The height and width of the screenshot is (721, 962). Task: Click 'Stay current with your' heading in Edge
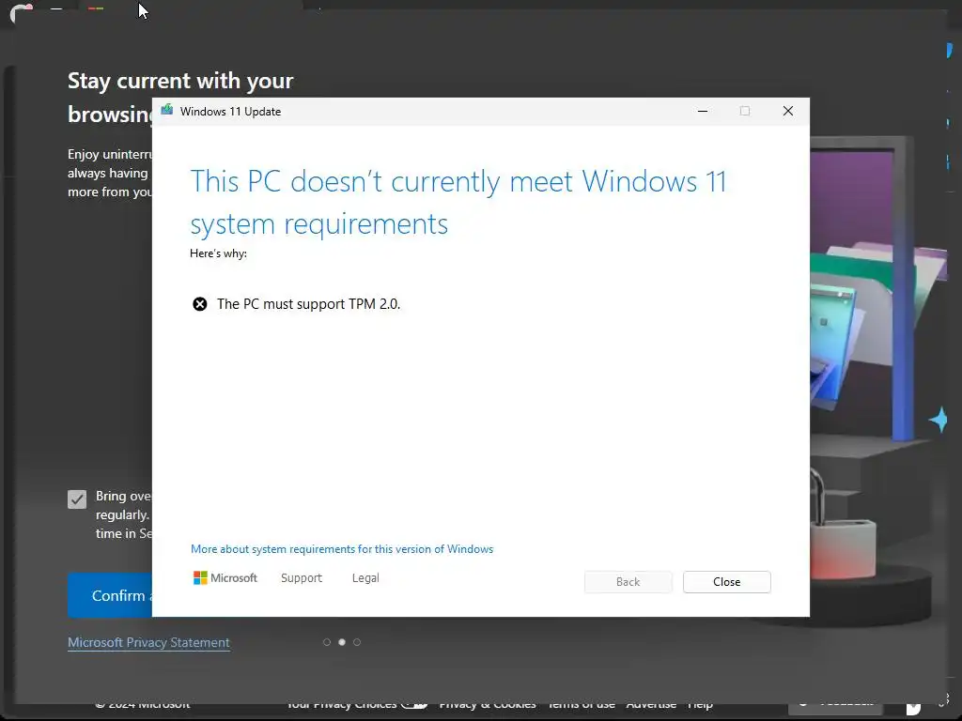[x=180, y=81]
